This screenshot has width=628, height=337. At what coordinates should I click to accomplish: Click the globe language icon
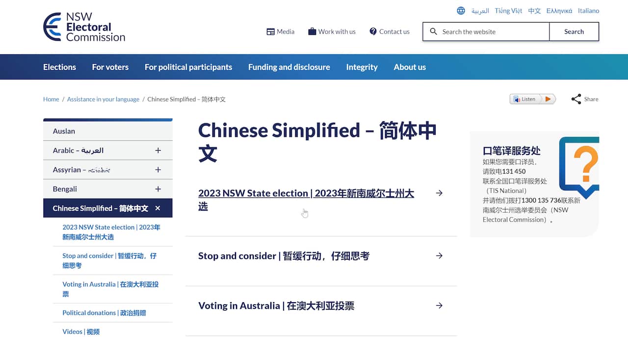(x=461, y=11)
